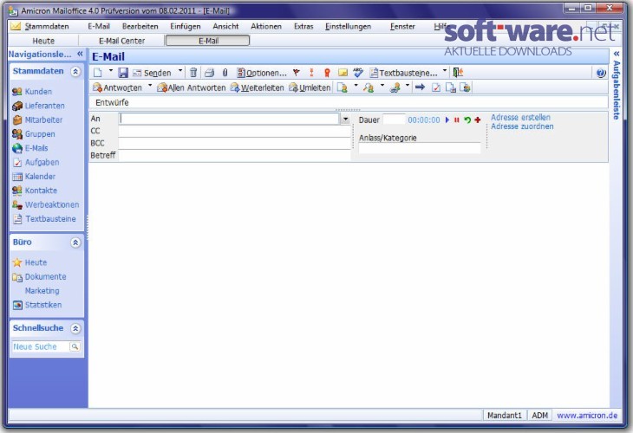Reset the Dauer timer green arrow
The width and height of the screenshot is (633, 433).
[x=467, y=120]
